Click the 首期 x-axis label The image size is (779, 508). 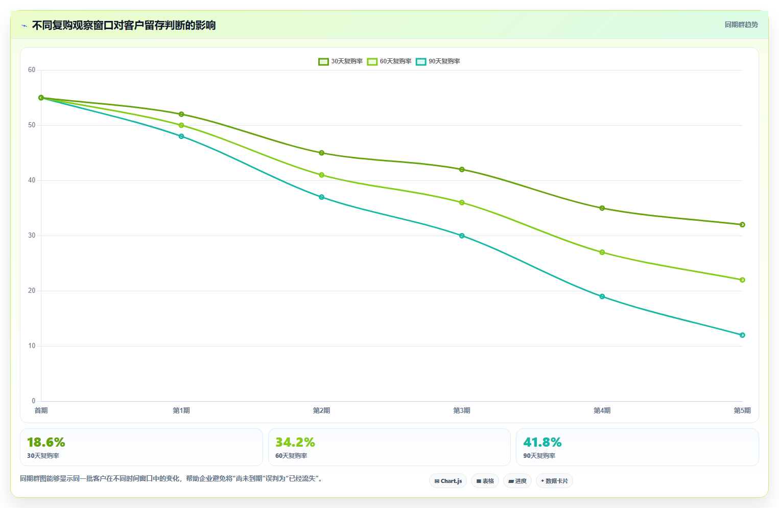[41, 410]
